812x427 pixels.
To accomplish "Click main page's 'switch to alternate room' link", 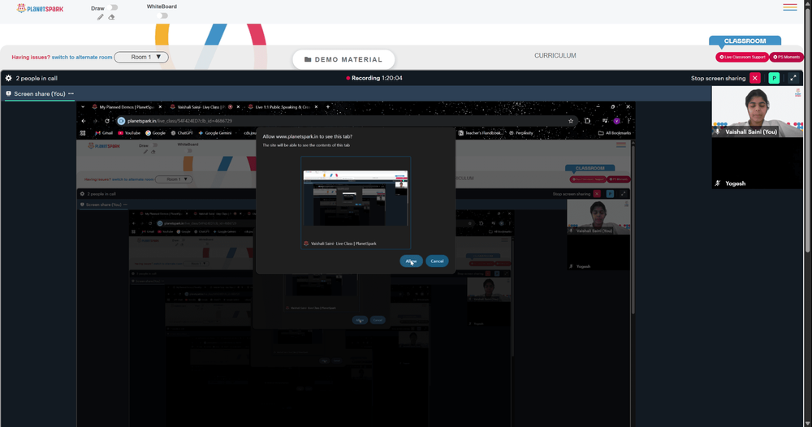I will click(x=82, y=58).
